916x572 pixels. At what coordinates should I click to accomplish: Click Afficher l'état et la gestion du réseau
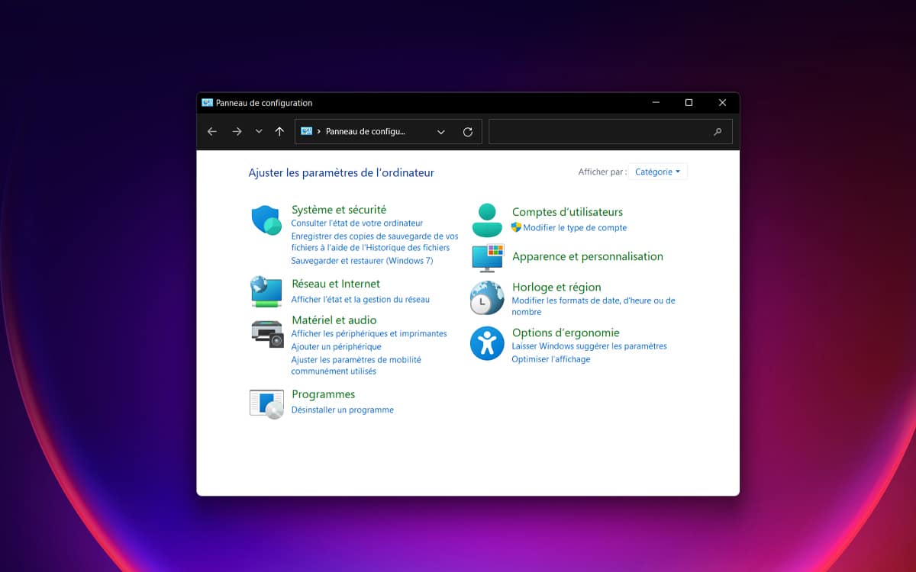pyautogui.click(x=360, y=300)
